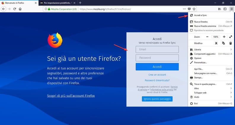235x125 pixels.
Task: Focus the Email input field
Action: (157, 49)
